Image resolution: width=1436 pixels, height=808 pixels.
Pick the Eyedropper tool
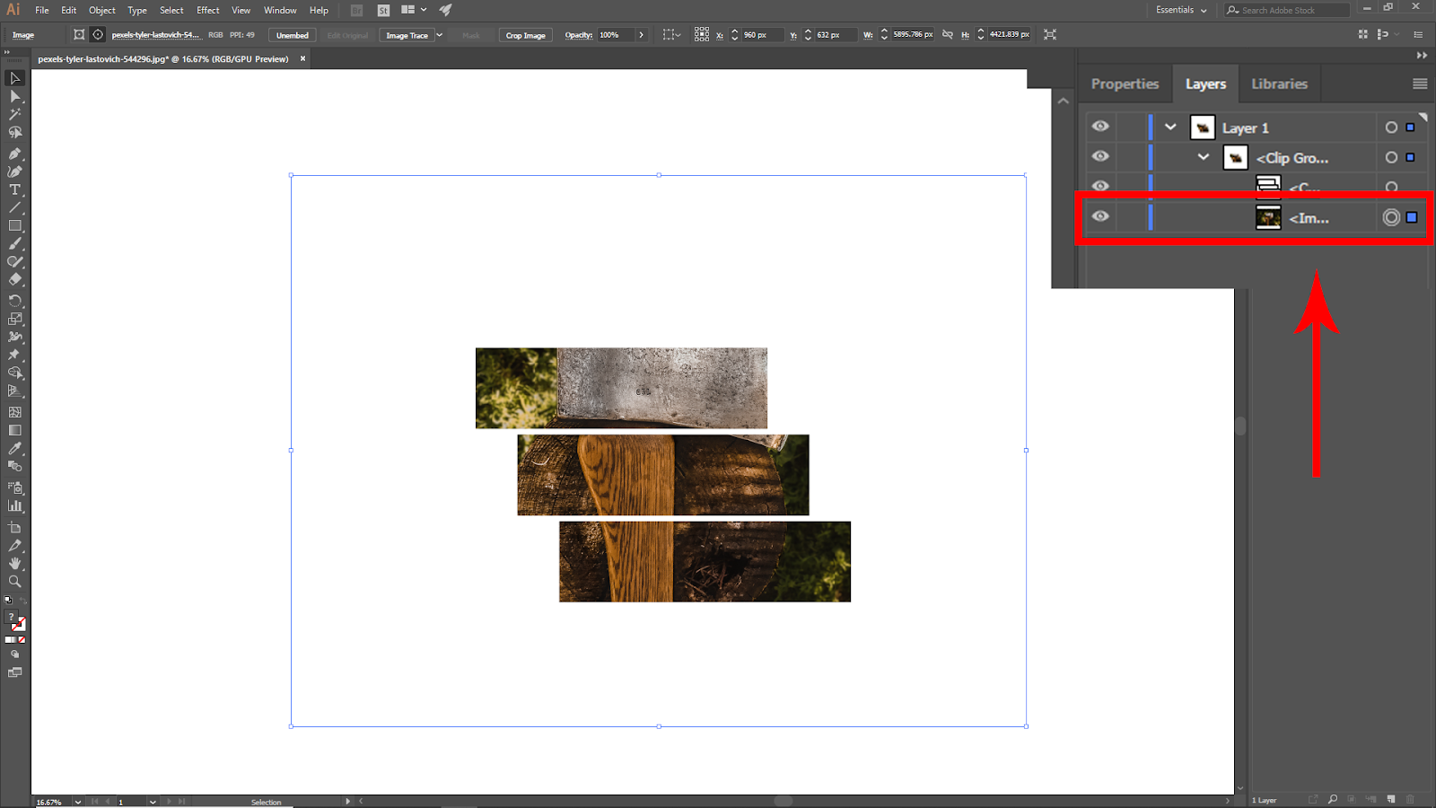[15, 448]
